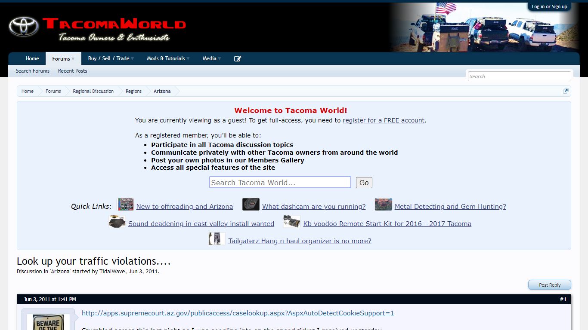Click Sound deadening thread thumbnail
This screenshot has height=330, width=588.
(117, 222)
